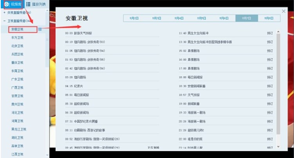Book the 18:57 天气预报 program
The height and width of the screenshot is (158, 294).
270,95
